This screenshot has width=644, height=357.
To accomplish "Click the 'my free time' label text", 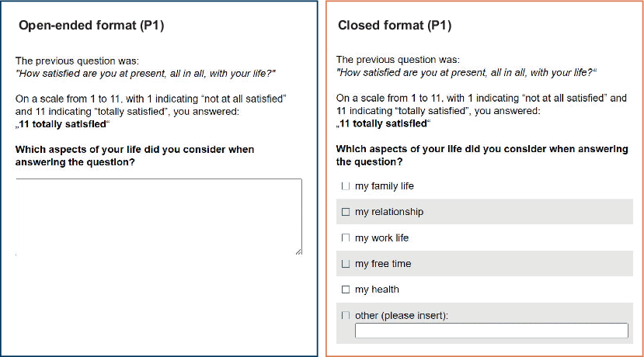I will (383, 264).
